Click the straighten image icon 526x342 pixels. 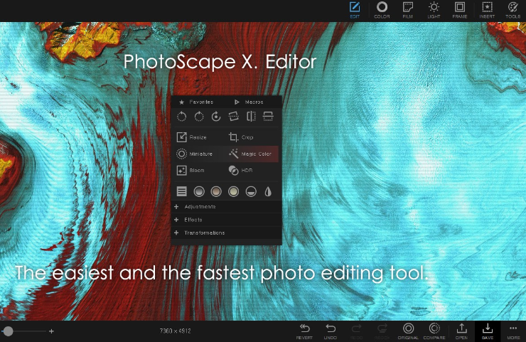click(x=233, y=117)
